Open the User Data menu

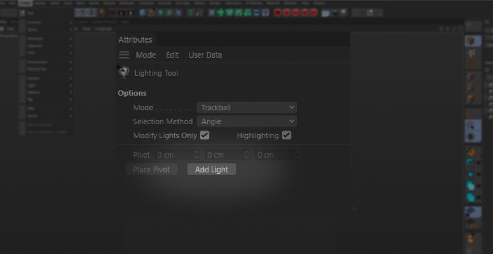click(x=206, y=55)
